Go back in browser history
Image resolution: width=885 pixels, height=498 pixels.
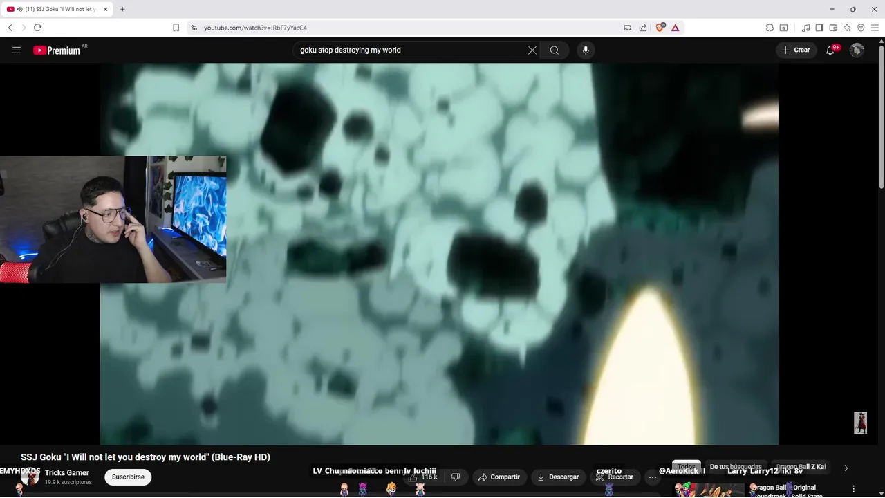click(10, 28)
